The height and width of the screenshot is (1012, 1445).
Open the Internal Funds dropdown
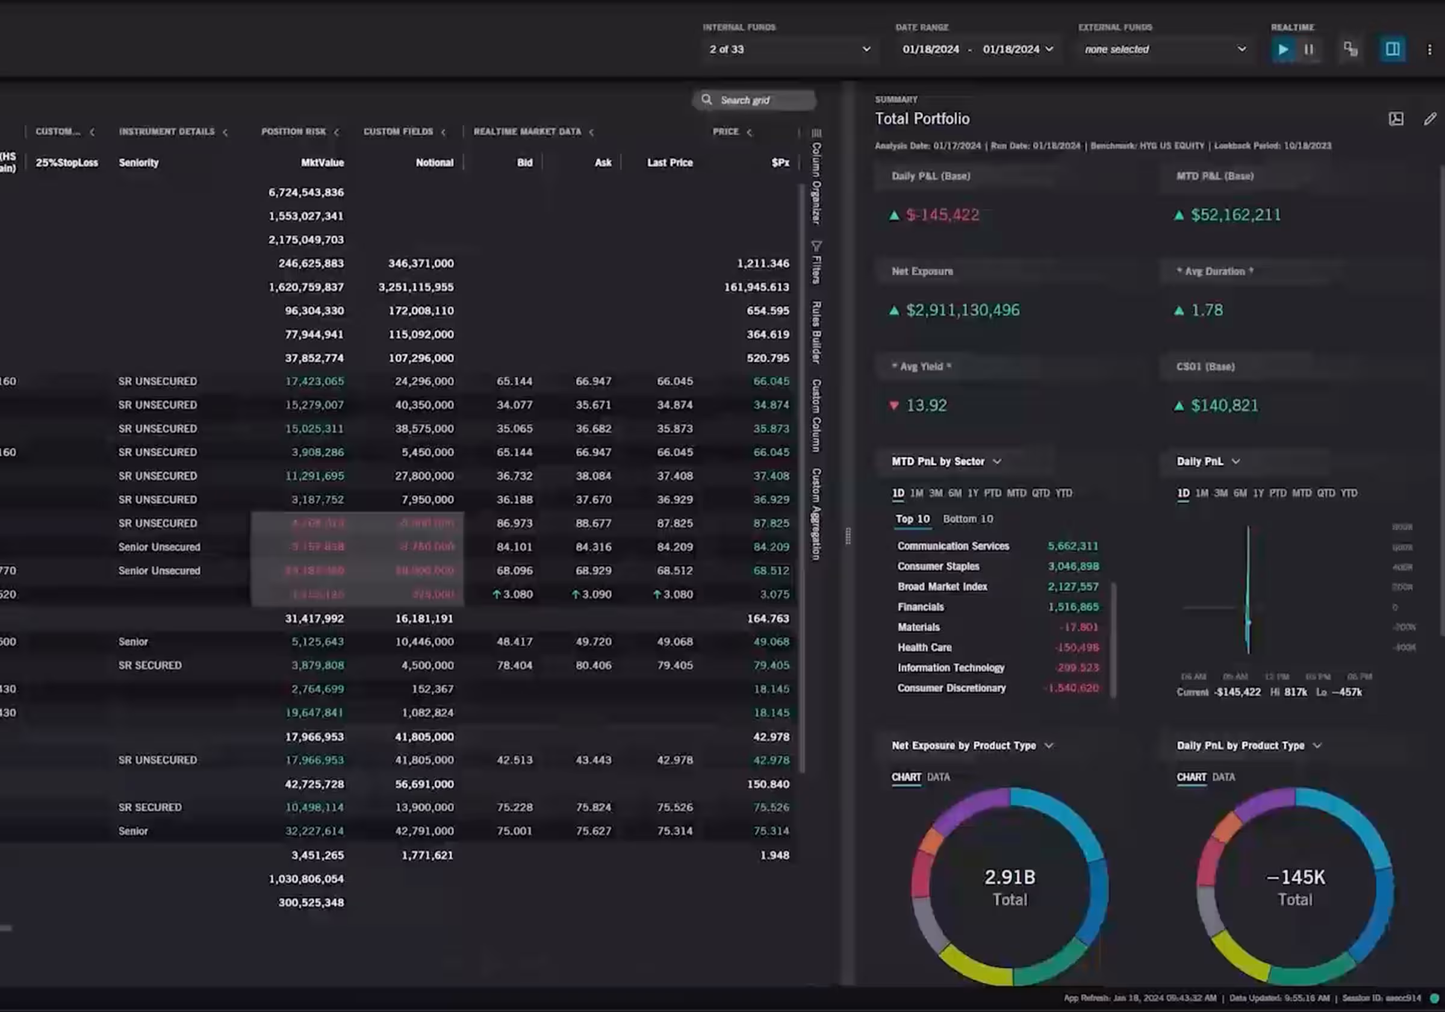789,49
